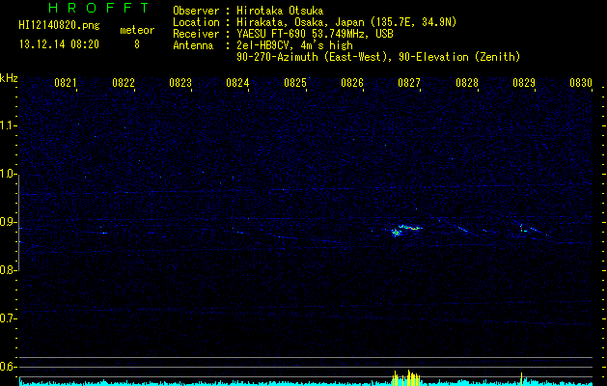
Task: Click the 0822 time marker
Action: point(124,83)
